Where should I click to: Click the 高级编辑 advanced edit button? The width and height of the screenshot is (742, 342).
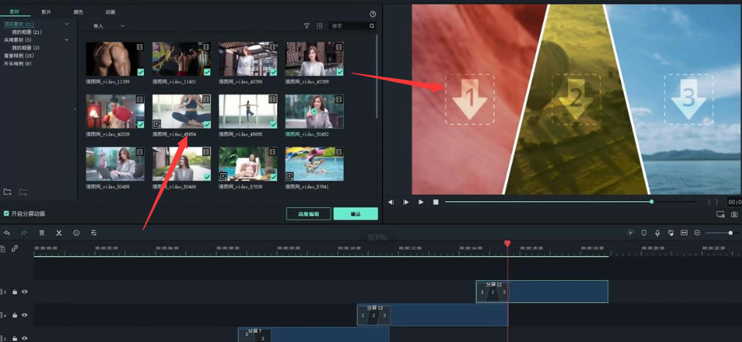(x=308, y=214)
